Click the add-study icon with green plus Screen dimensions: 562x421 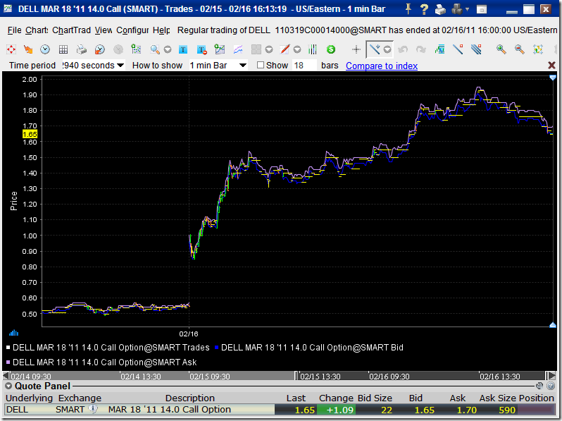pyautogui.click(x=136, y=49)
